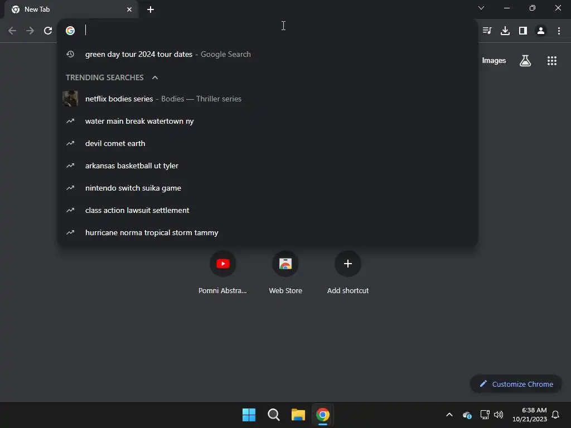Image resolution: width=571 pixels, height=428 pixels.
Task: Reload the current page
Action: click(x=48, y=31)
